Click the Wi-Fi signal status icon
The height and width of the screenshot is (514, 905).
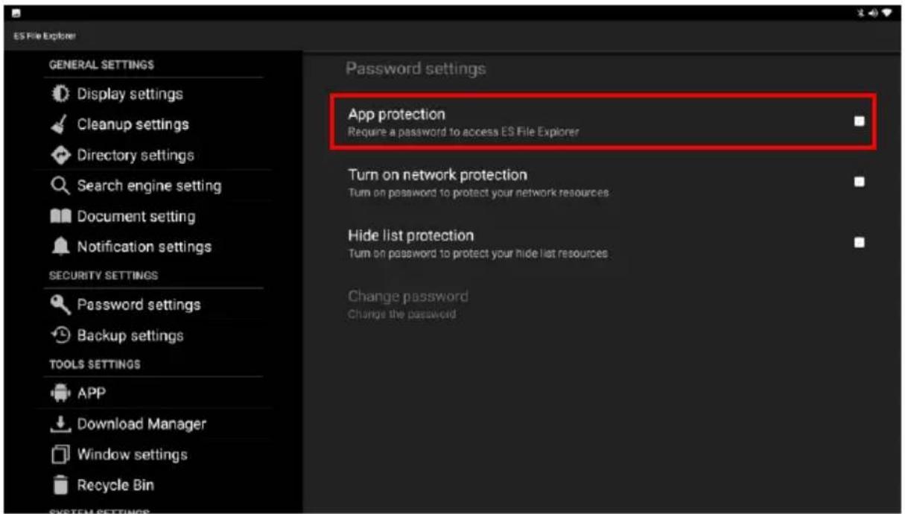[886, 13]
